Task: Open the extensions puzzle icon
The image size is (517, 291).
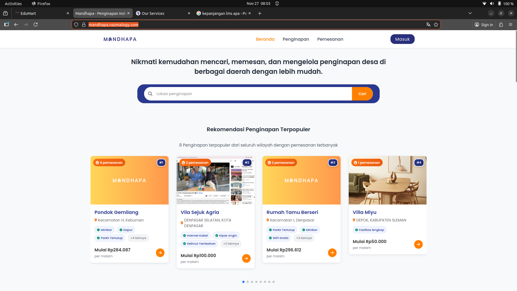Action: pyautogui.click(x=501, y=25)
